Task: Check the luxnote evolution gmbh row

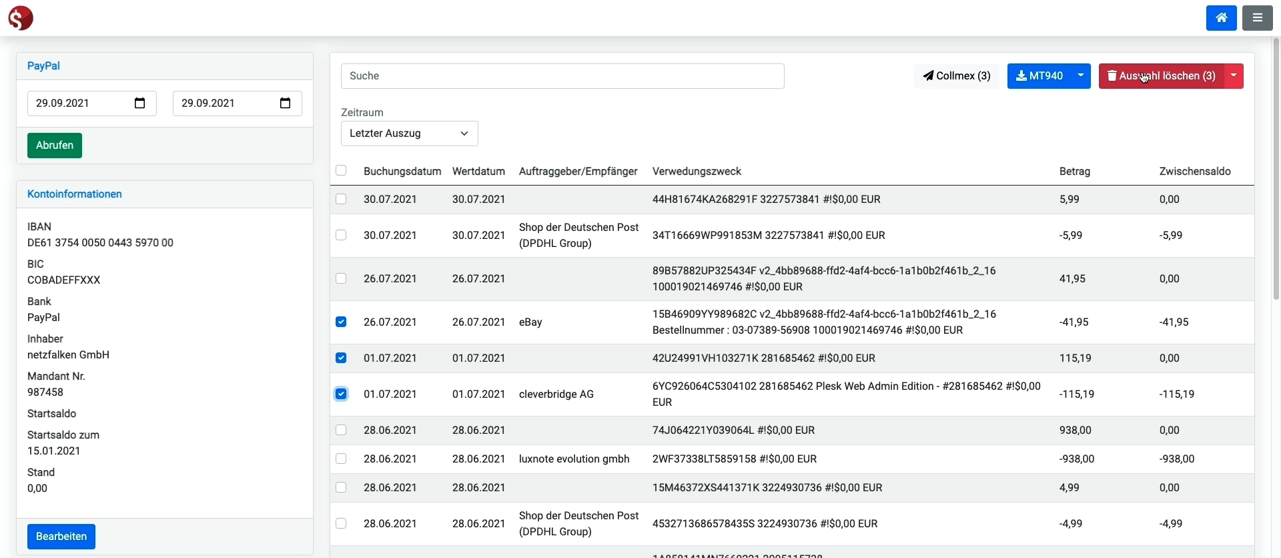Action: pos(341,459)
